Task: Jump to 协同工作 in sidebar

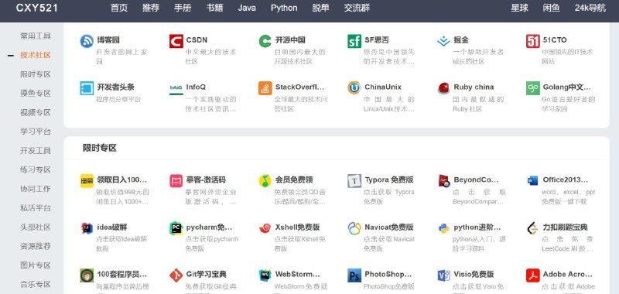Action: (x=36, y=189)
